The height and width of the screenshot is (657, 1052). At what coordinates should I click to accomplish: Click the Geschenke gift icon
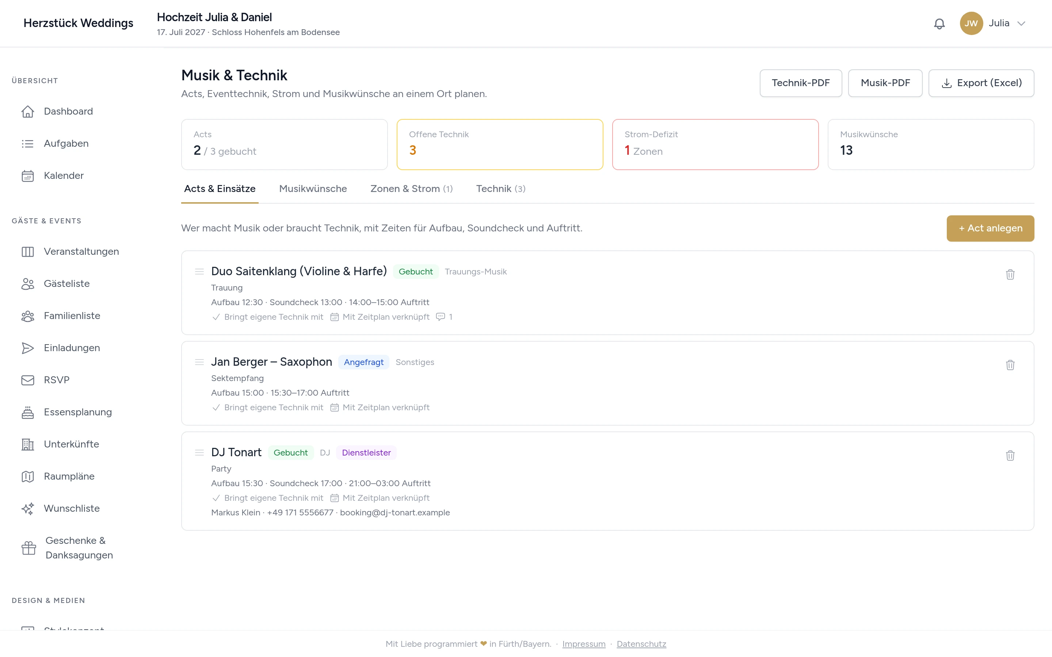click(29, 548)
